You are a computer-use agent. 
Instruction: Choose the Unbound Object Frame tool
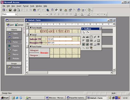click(84, 44)
